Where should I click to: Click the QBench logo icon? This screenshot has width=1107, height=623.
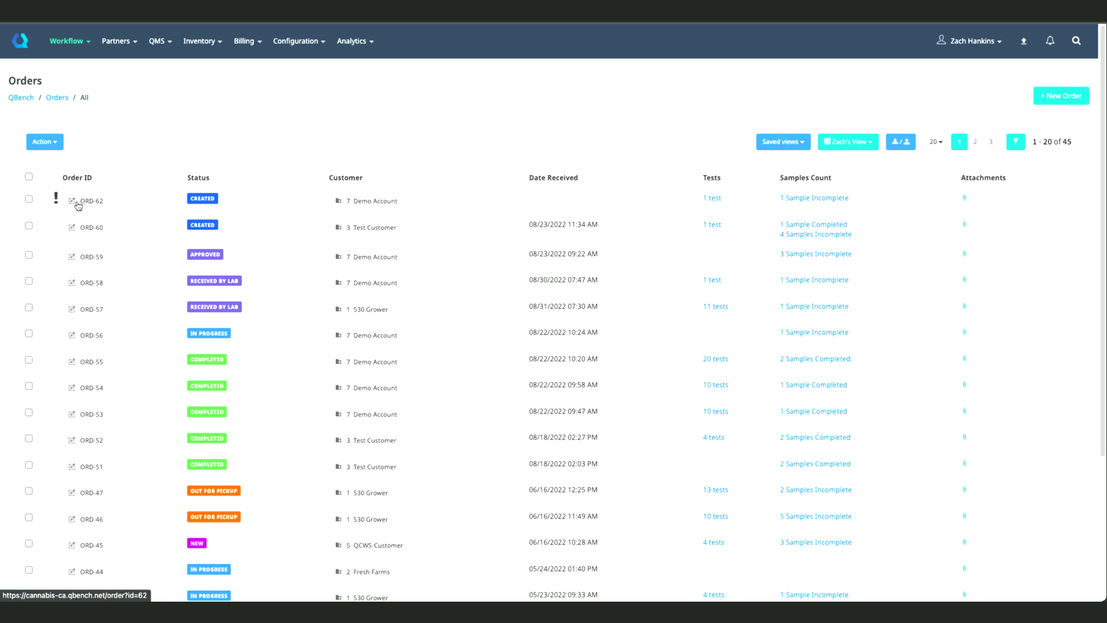pyautogui.click(x=20, y=41)
